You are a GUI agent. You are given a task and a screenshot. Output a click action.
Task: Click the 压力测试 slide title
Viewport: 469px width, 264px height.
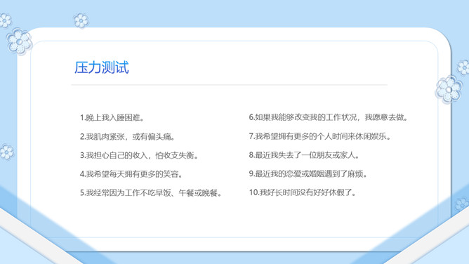[x=102, y=67]
